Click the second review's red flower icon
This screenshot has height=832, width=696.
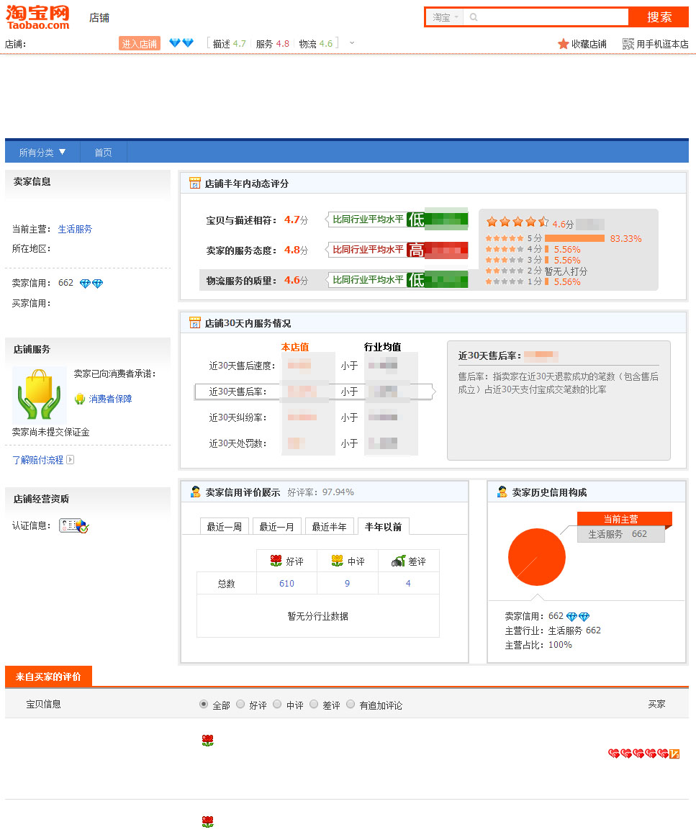[x=207, y=822]
